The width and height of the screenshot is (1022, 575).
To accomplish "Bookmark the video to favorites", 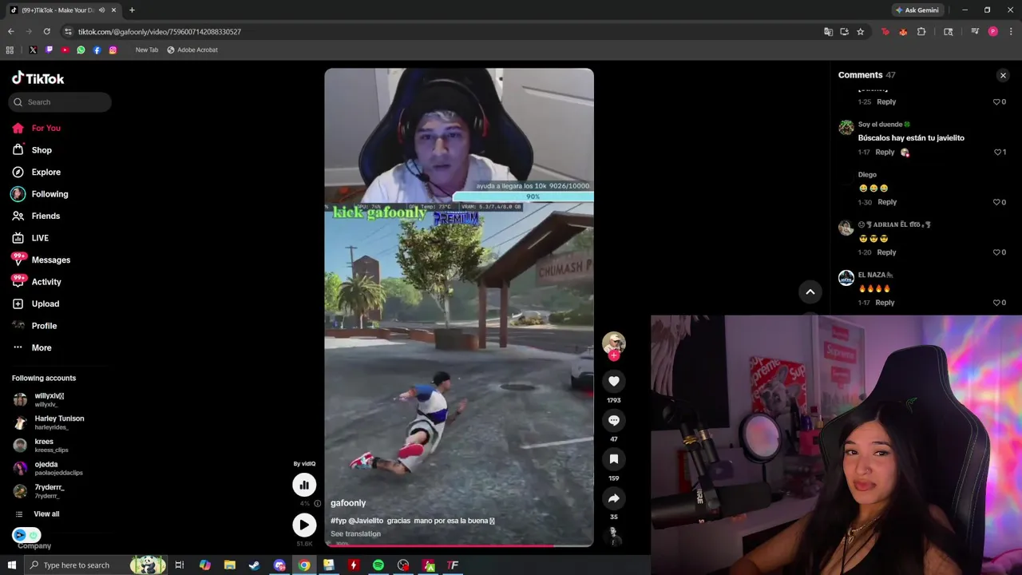I will [x=614, y=459].
